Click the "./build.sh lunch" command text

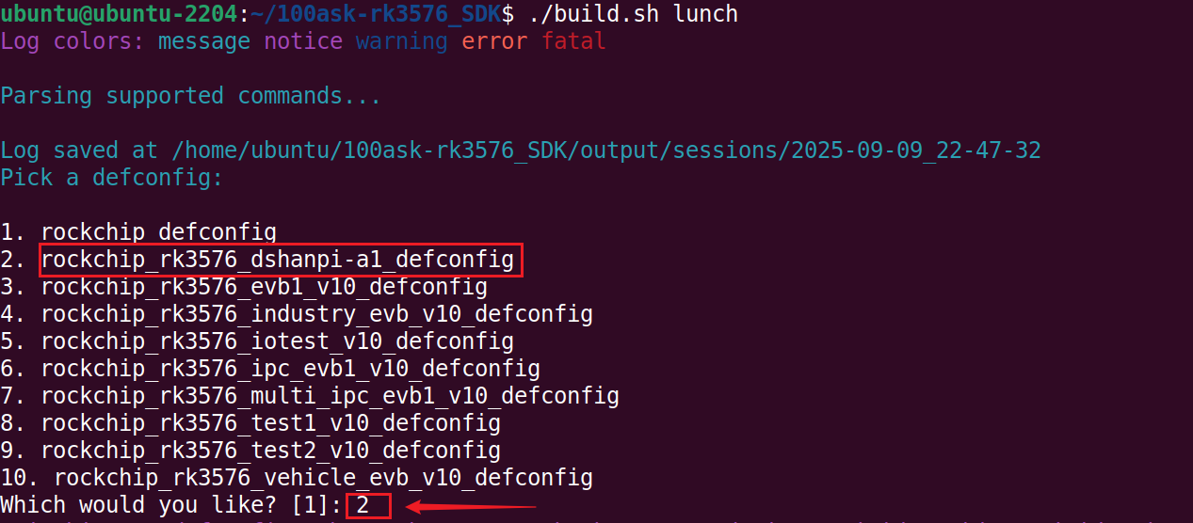pyautogui.click(x=633, y=14)
